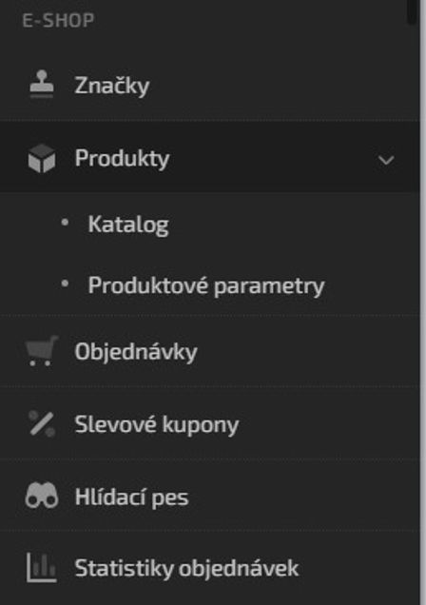
Task: Click the E-SHOP section heading
Action: 58,20
